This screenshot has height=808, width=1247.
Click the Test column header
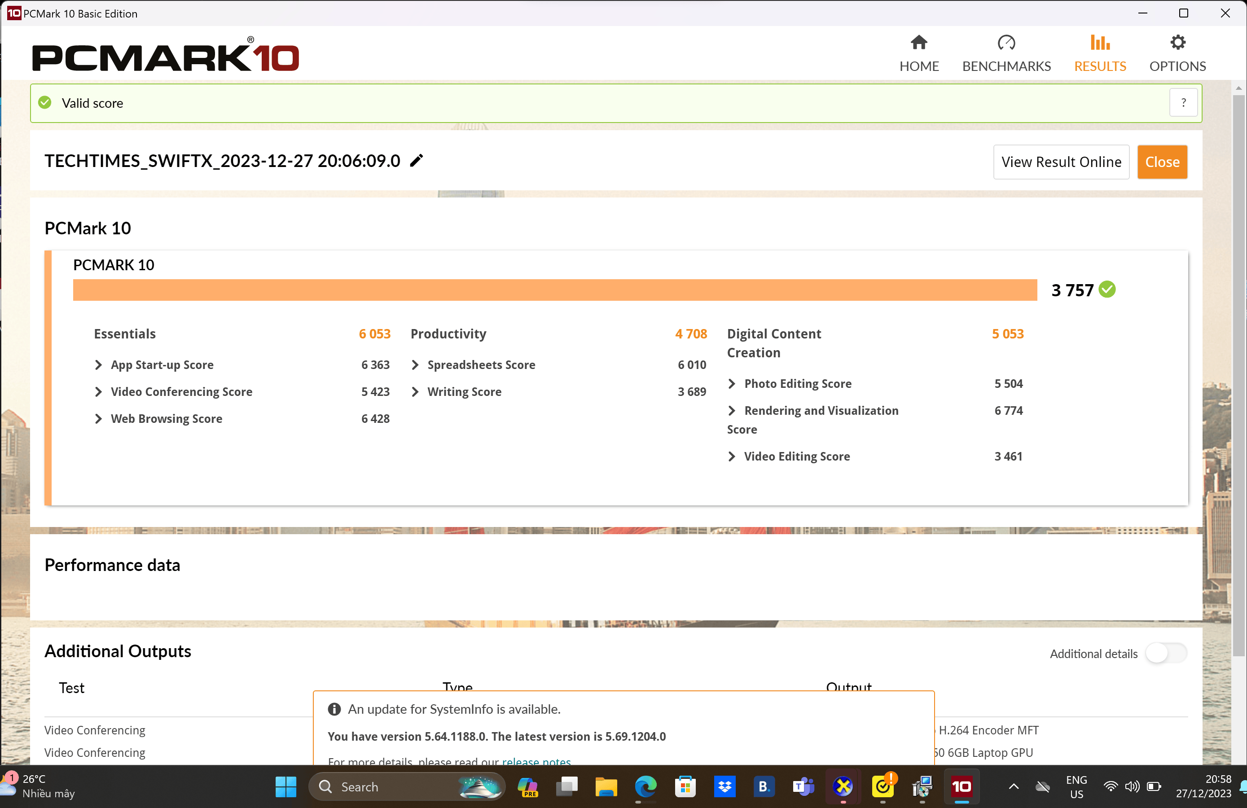tap(71, 688)
